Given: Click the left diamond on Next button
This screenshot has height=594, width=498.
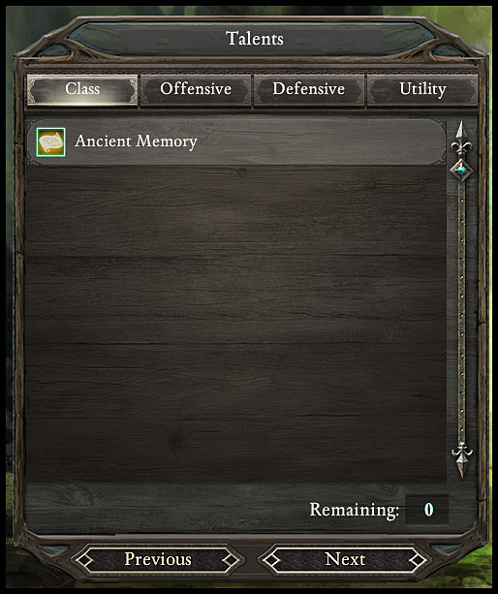Looking at the screenshot, I should [x=271, y=559].
